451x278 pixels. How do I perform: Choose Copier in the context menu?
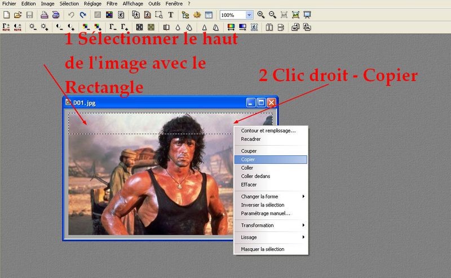tap(248, 159)
